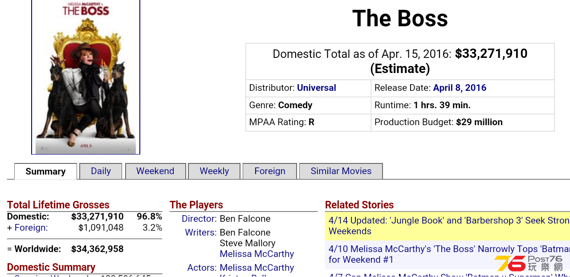Open the Director label link

tap(199, 219)
